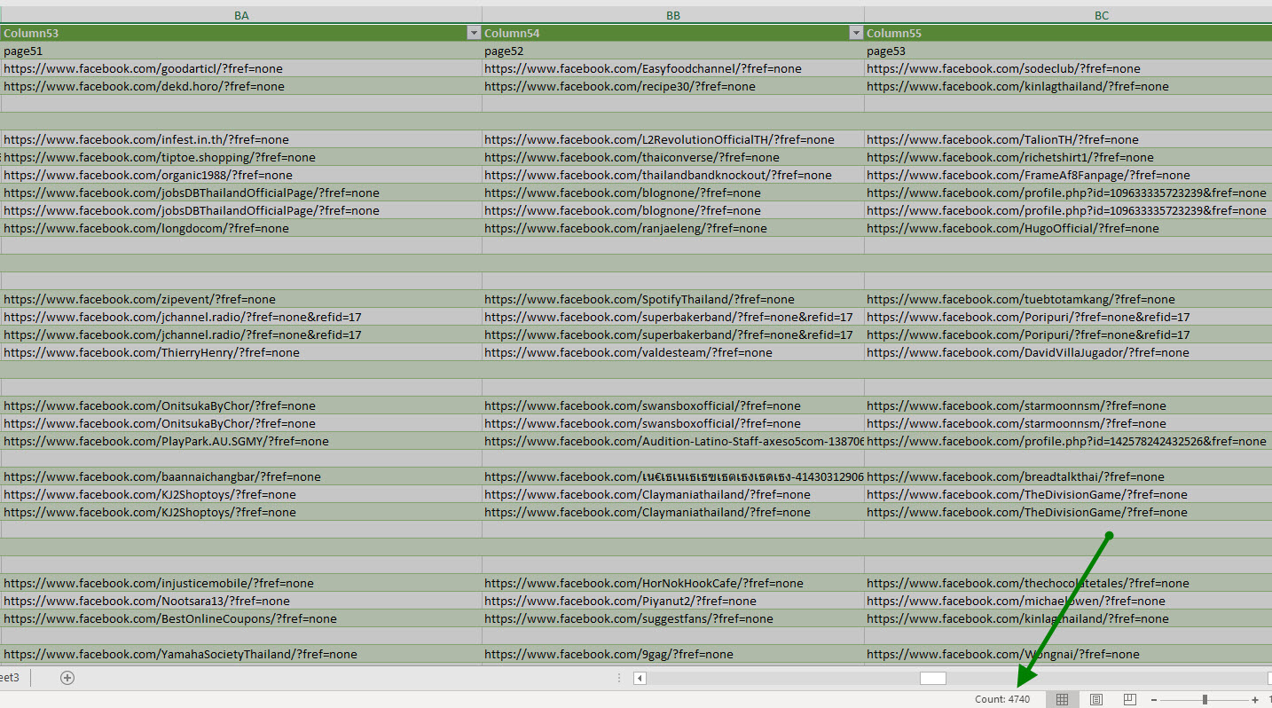Select the Column53 header cell
Viewport: 1272px width, 708px height.
tap(241, 33)
